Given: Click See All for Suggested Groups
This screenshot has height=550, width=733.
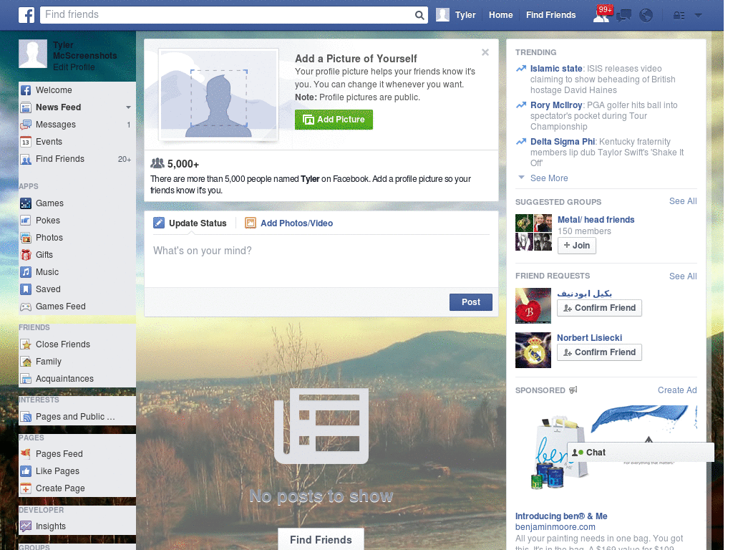Looking at the screenshot, I should 682,201.
